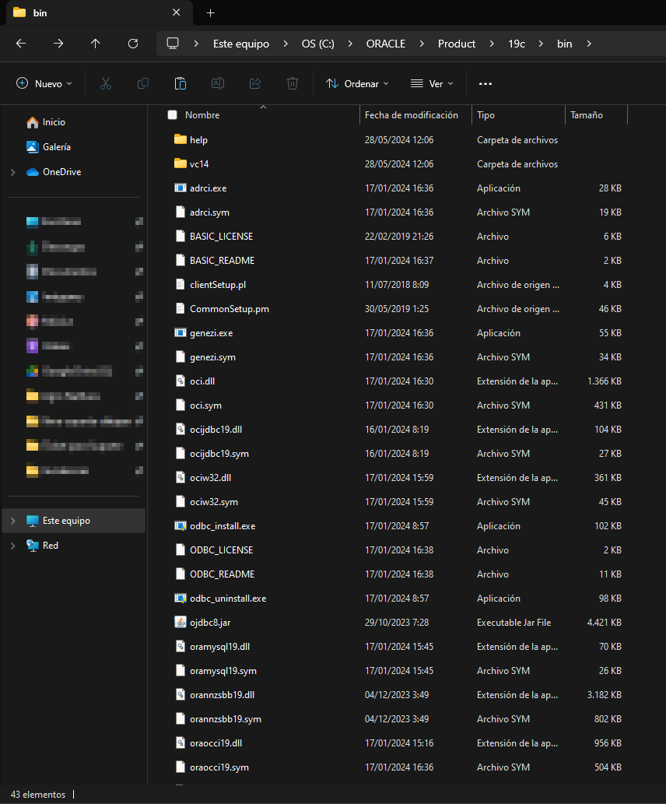Open the Ver view options dropdown

click(433, 83)
